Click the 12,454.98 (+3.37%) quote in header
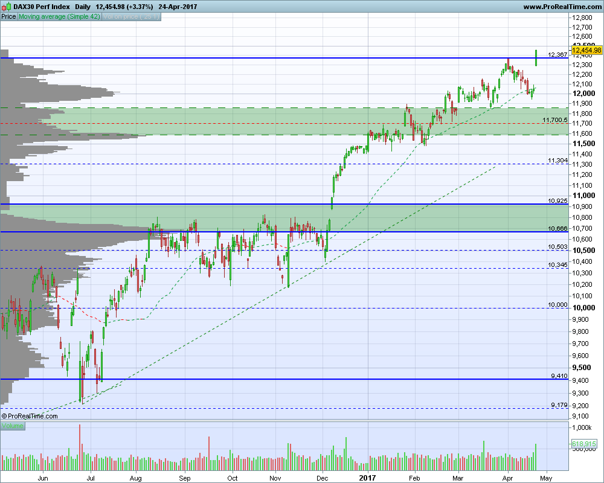The image size is (604, 483). pyautogui.click(x=124, y=7)
